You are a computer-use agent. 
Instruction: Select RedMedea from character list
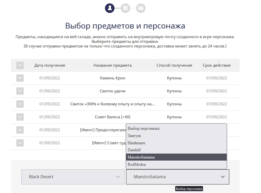177,164
